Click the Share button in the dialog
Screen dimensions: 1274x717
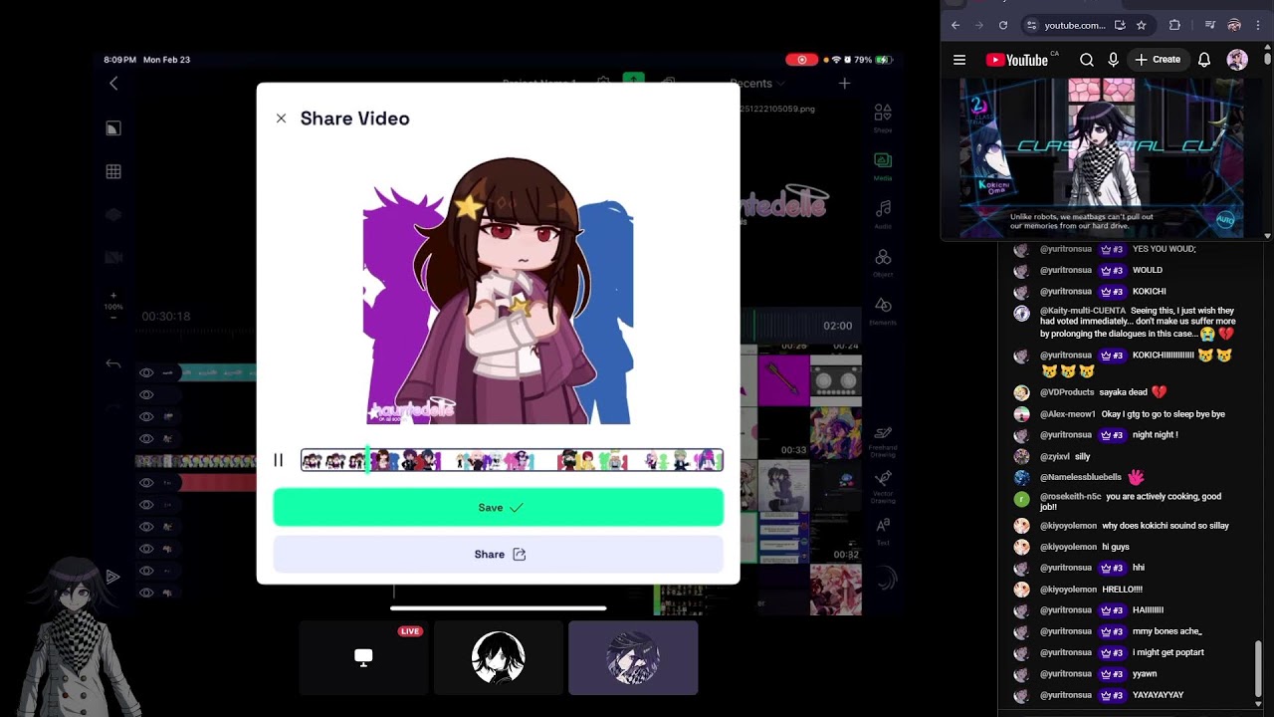click(499, 555)
